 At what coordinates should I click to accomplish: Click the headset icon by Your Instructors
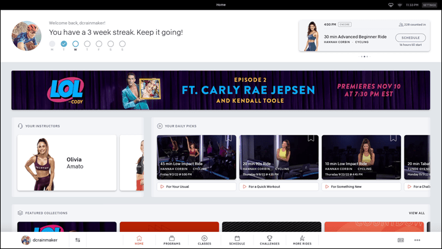[20, 126]
